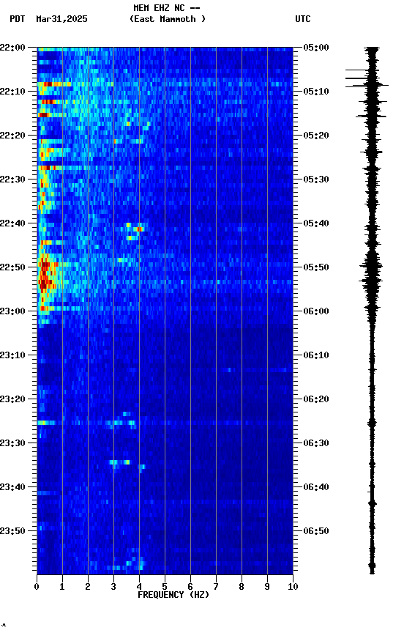Click the frequency axis tick '3'

coord(113,587)
